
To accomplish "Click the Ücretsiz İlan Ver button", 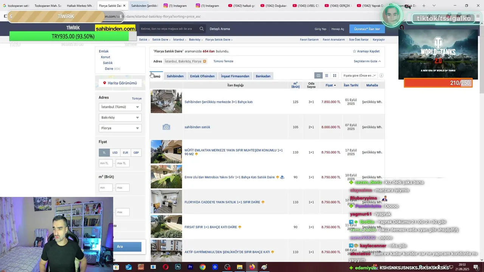I will (367, 29).
